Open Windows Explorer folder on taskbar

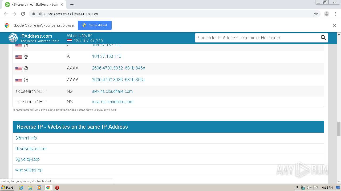(x=30, y=188)
